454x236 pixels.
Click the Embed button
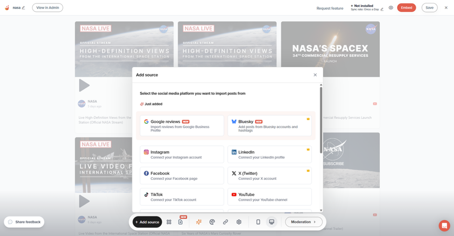click(x=407, y=8)
